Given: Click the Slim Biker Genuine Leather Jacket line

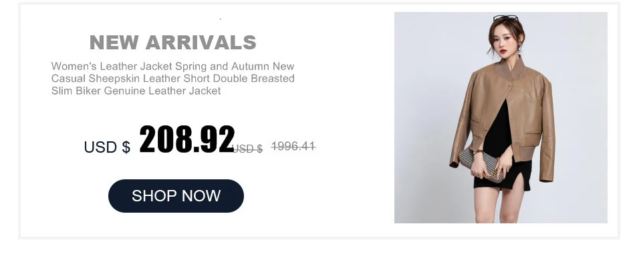Looking at the screenshot, I should (x=136, y=91).
